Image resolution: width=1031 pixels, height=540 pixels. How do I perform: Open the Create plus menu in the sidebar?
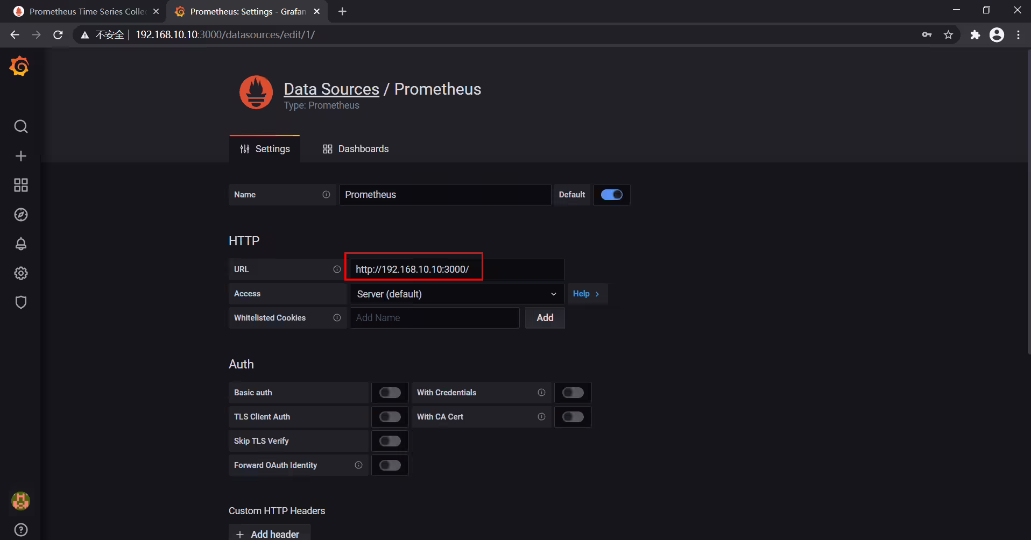coord(21,156)
